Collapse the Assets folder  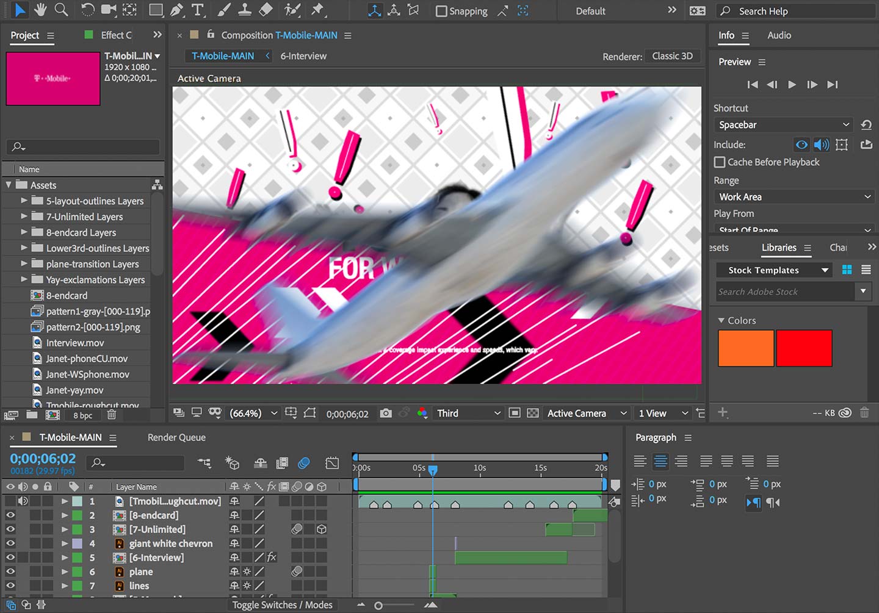(9, 185)
